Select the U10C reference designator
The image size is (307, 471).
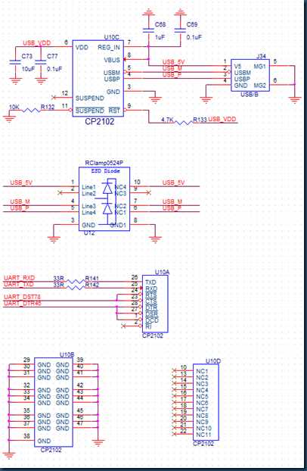[111, 37]
